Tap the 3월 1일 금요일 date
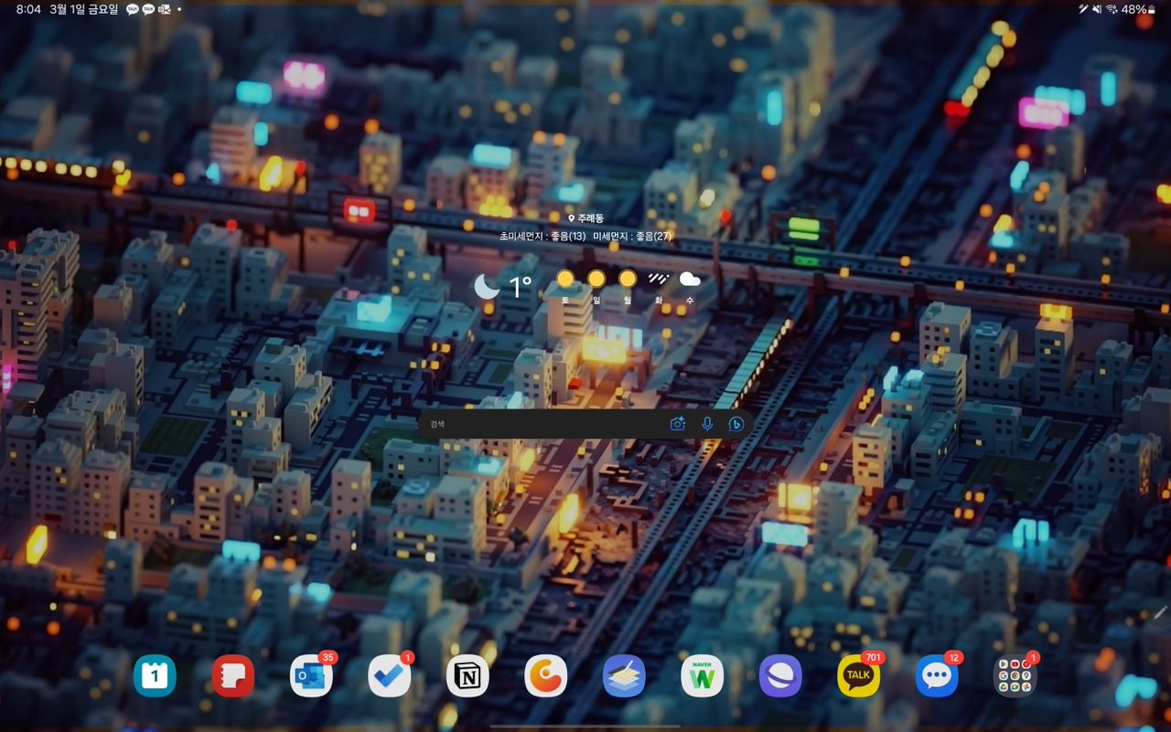 pos(84,9)
